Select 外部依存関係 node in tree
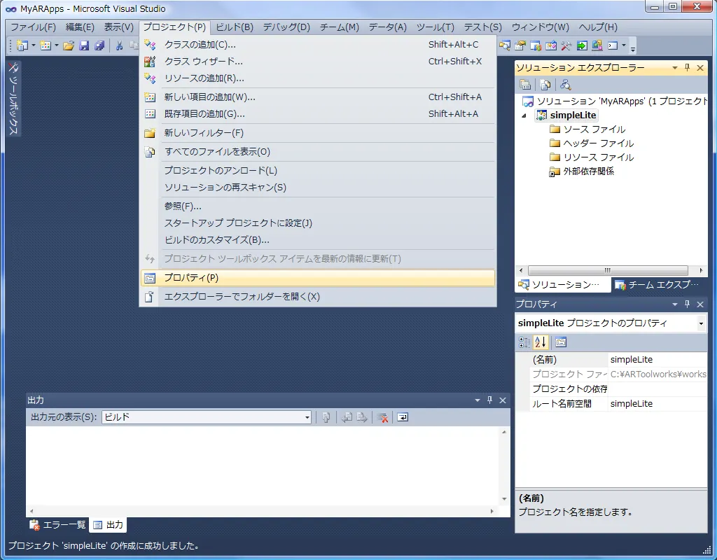The height and width of the screenshot is (560, 717). [x=582, y=171]
